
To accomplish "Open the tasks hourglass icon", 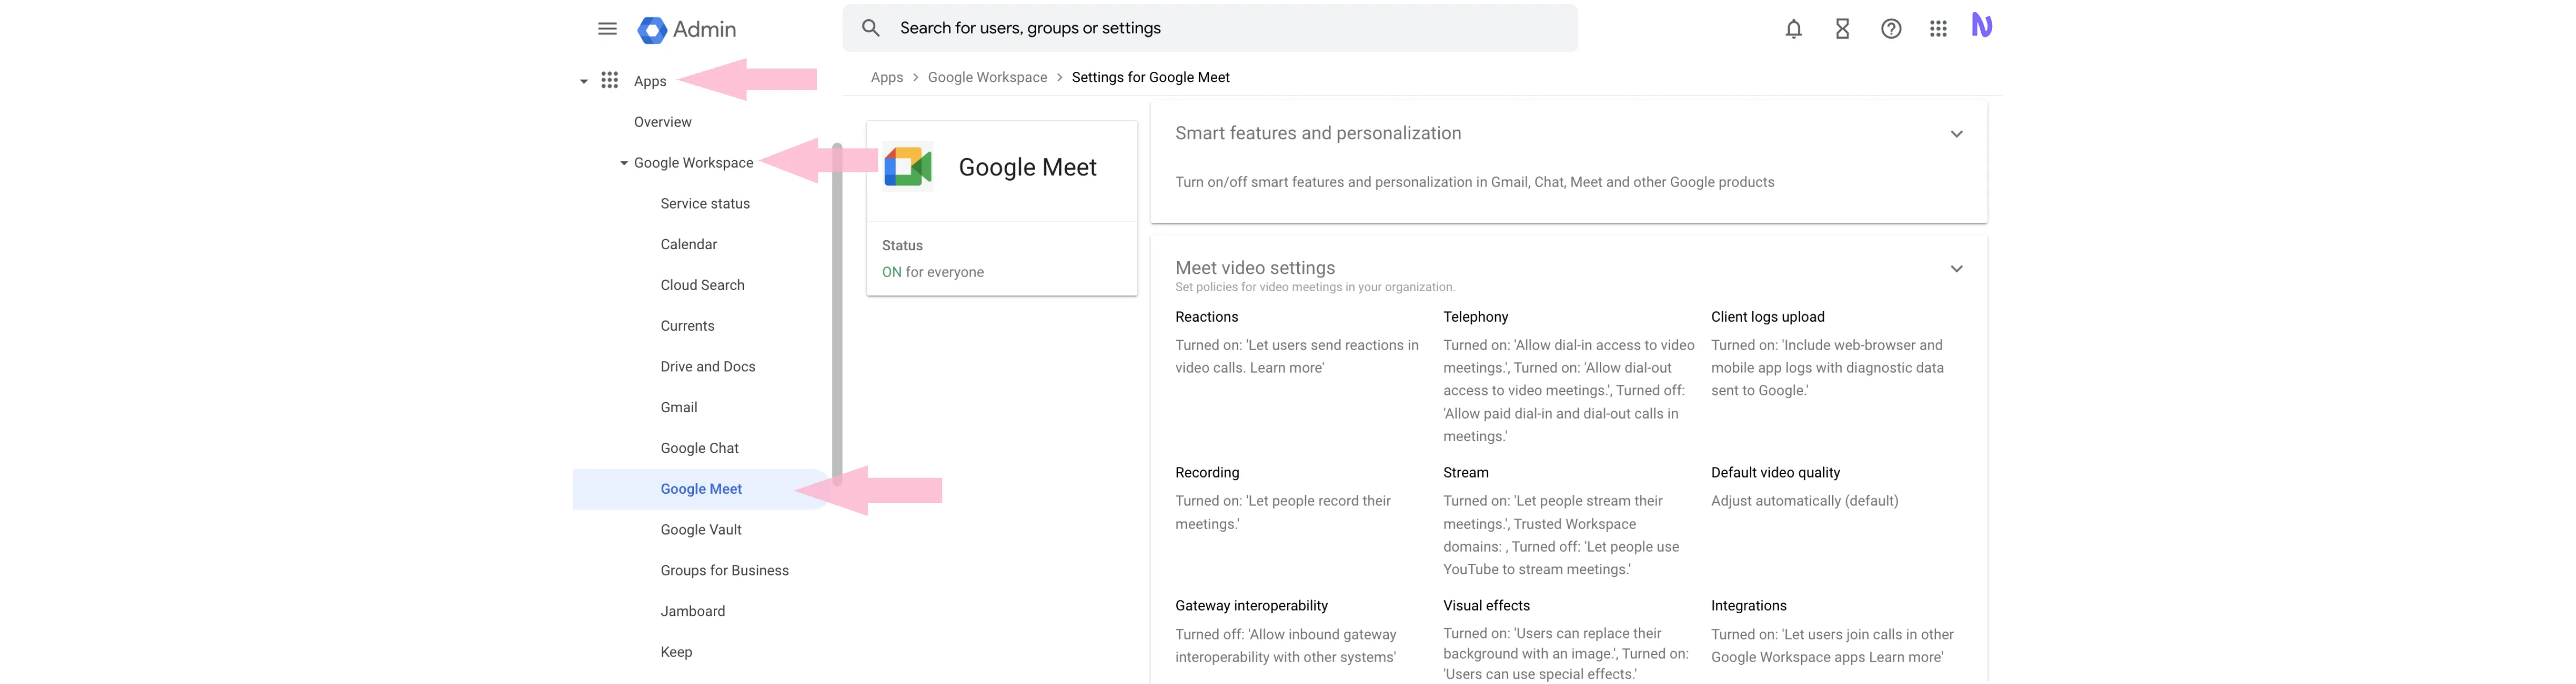I will coord(1842,29).
